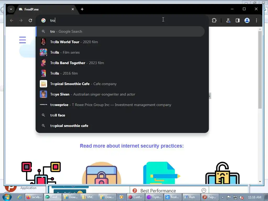The image size is (268, 201).
Task: Open the hamburger menu on FreeIP.me
Action: [23, 40]
